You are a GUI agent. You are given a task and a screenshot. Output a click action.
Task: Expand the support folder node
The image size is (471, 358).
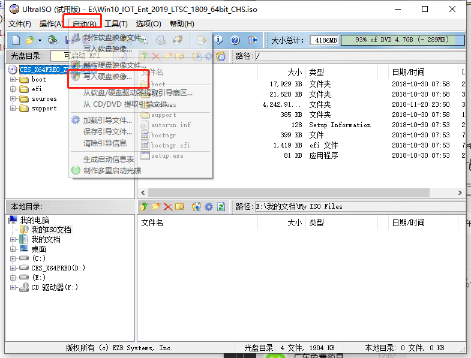click(13, 109)
